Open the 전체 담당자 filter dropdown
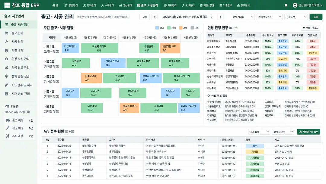 [x=283, y=132]
